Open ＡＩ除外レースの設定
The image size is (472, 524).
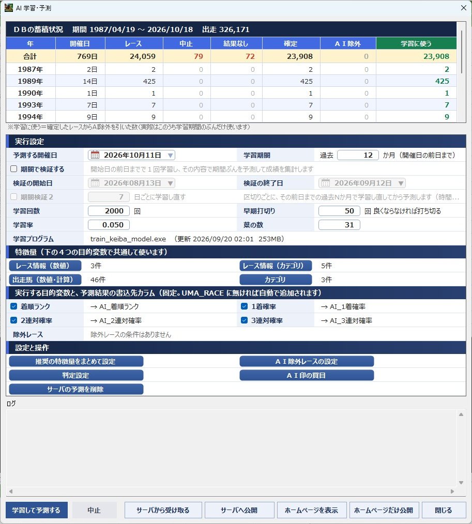[307, 361]
